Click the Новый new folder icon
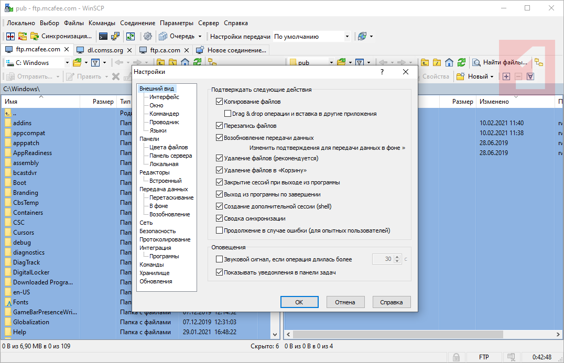Image resolution: width=564 pixels, height=363 pixels. [460, 76]
